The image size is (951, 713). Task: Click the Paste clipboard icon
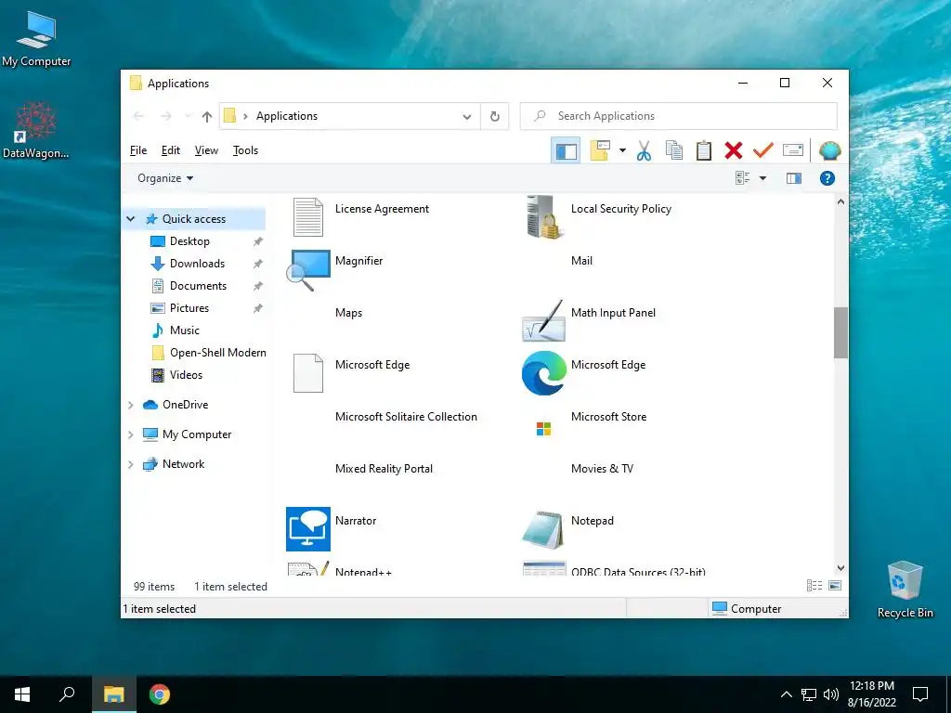pyautogui.click(x=704, y=150)
